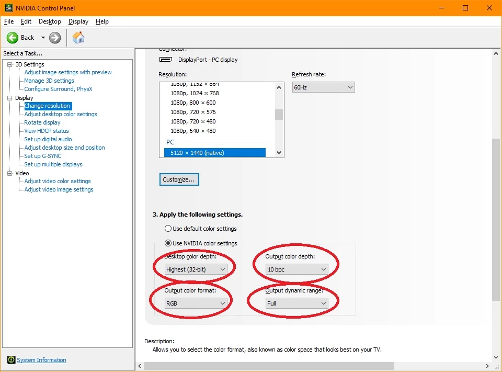Click resolution list scroll down arrow
This screenshot has width=502, height=372.
click(279, 153)
